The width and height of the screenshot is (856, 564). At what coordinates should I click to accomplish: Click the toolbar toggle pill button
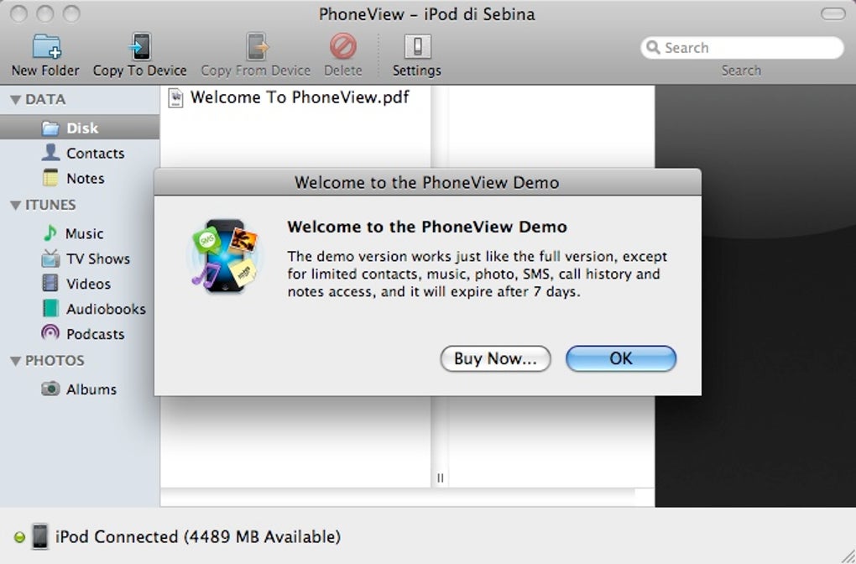(833, 13)
